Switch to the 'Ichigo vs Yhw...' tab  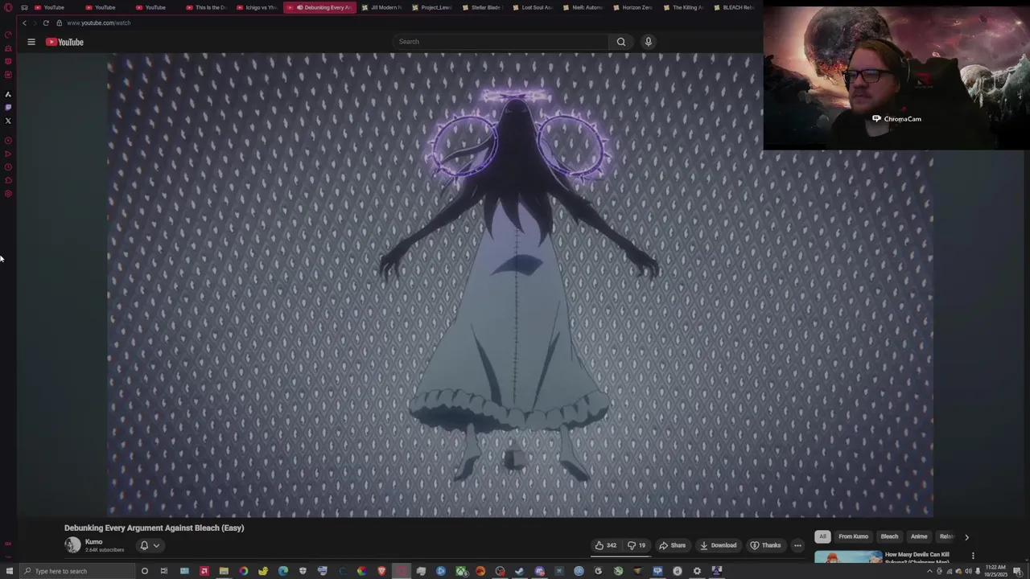[x=257, y=7]
